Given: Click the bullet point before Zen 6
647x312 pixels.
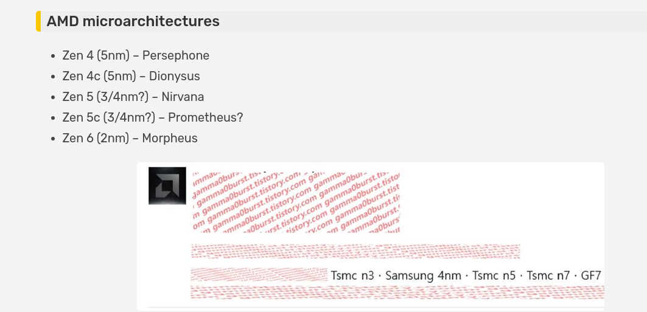Looking at the screenshot, I should tap(52, 139).
